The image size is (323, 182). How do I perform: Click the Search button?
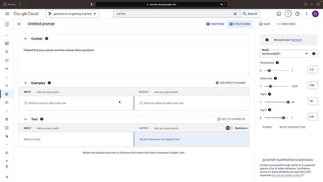pyautogui.click(x=250, y=14)
